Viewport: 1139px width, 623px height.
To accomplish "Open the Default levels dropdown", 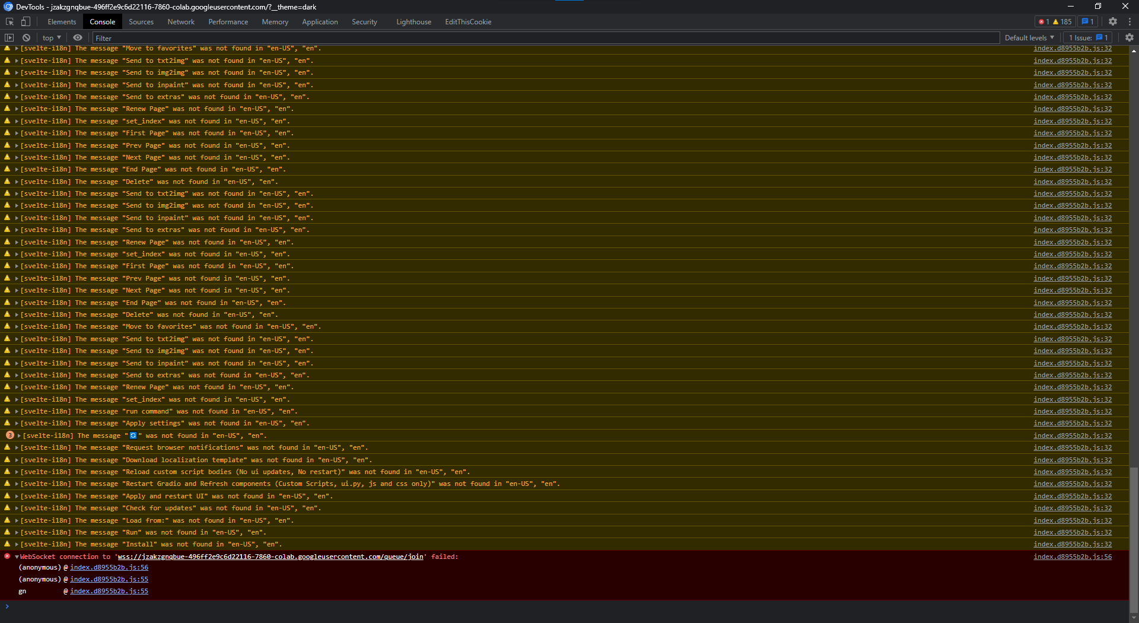I will tap(1029, 37).
